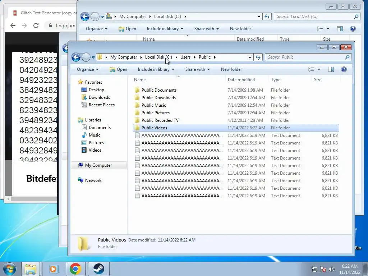Click New folder in the Public window

point(231,69)
